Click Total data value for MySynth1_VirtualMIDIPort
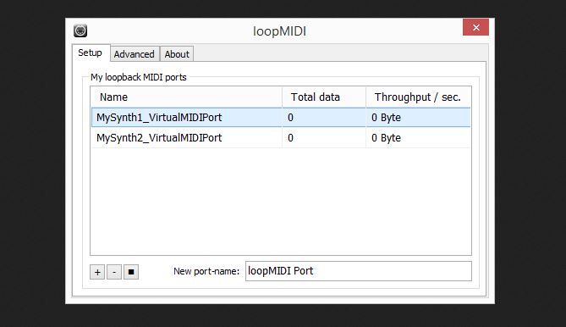 pyautogui.click(x=290, y=118)
